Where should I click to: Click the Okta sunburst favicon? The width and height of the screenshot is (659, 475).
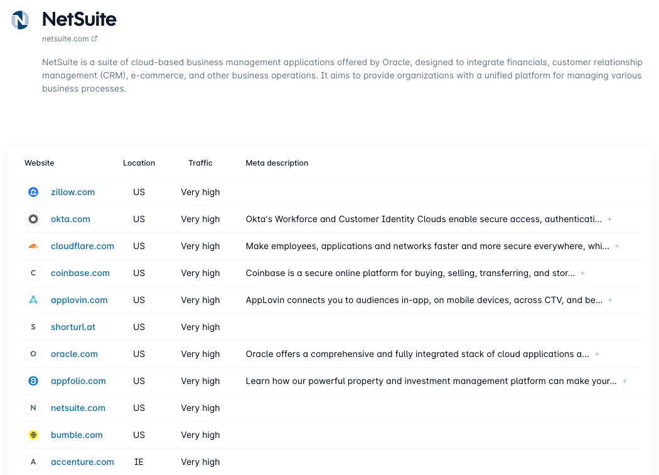coord(33,219)
